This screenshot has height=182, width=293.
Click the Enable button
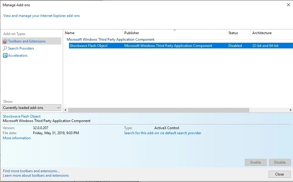click(x=256, y=162)
